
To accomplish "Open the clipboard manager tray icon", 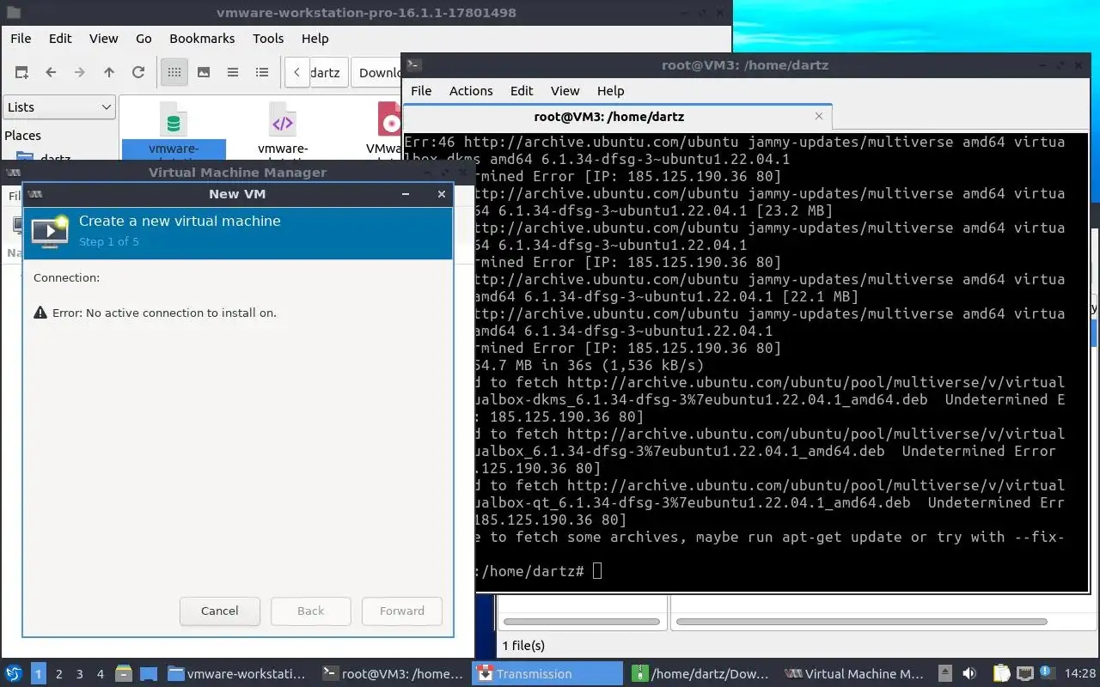I will coord(1002,673).
